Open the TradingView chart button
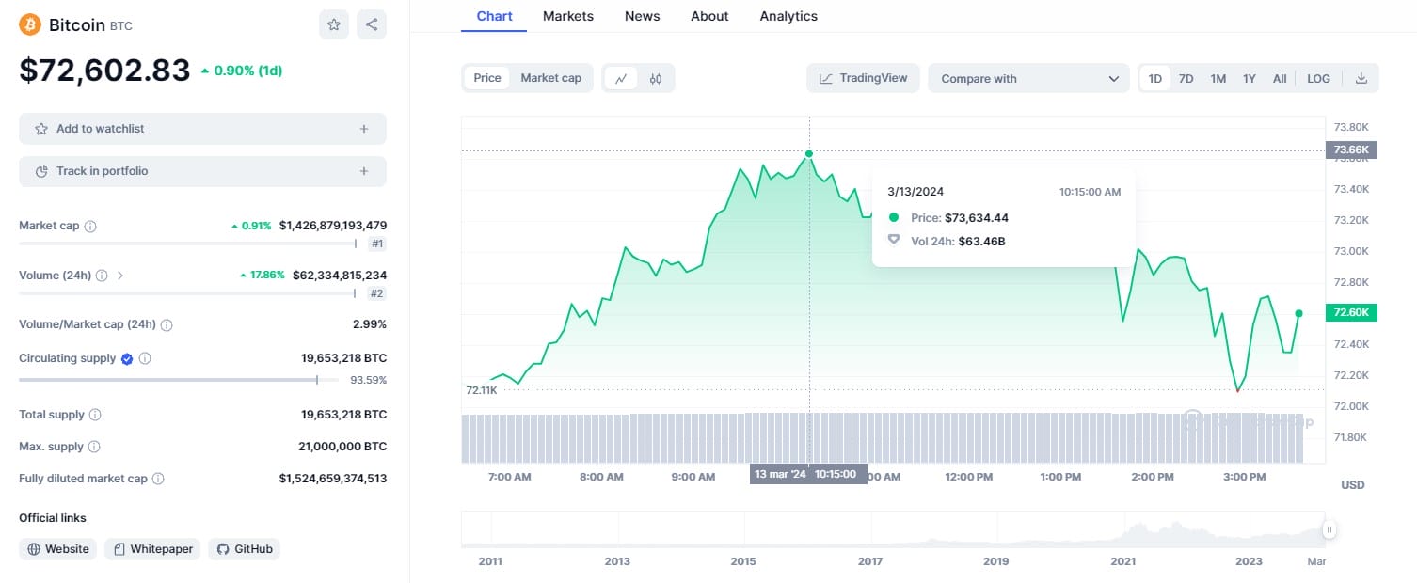The width and height of the screenshot is (1417, 583). click(863, 78)
